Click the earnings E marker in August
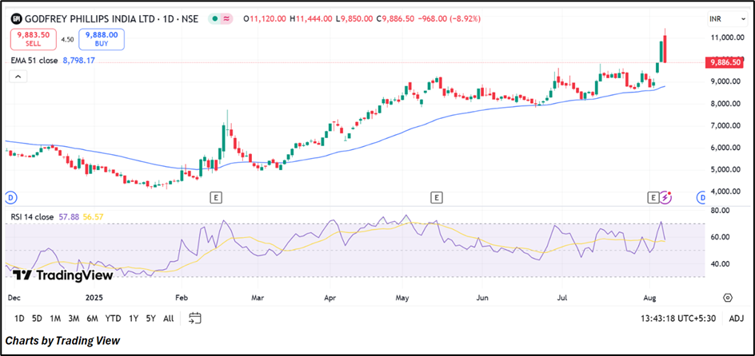Image resolution: width=755 pixels, height=356 pixels. [653, 196]
